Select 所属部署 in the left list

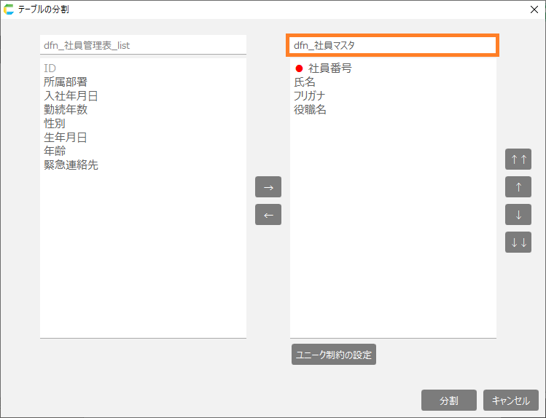coord(66,82)
